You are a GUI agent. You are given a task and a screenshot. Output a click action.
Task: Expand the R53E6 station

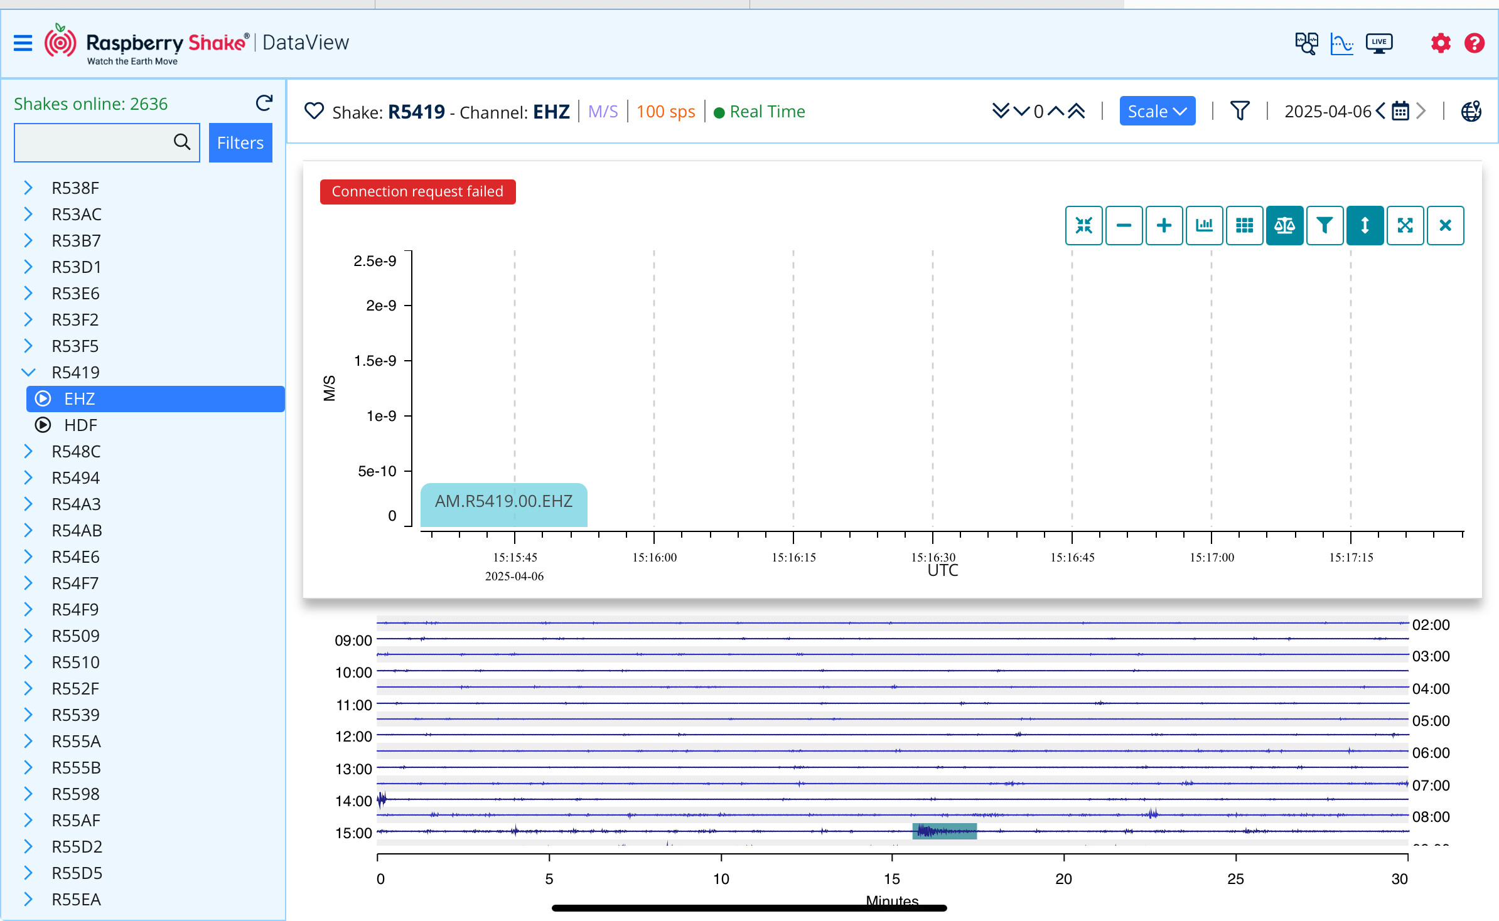[28, 293]
